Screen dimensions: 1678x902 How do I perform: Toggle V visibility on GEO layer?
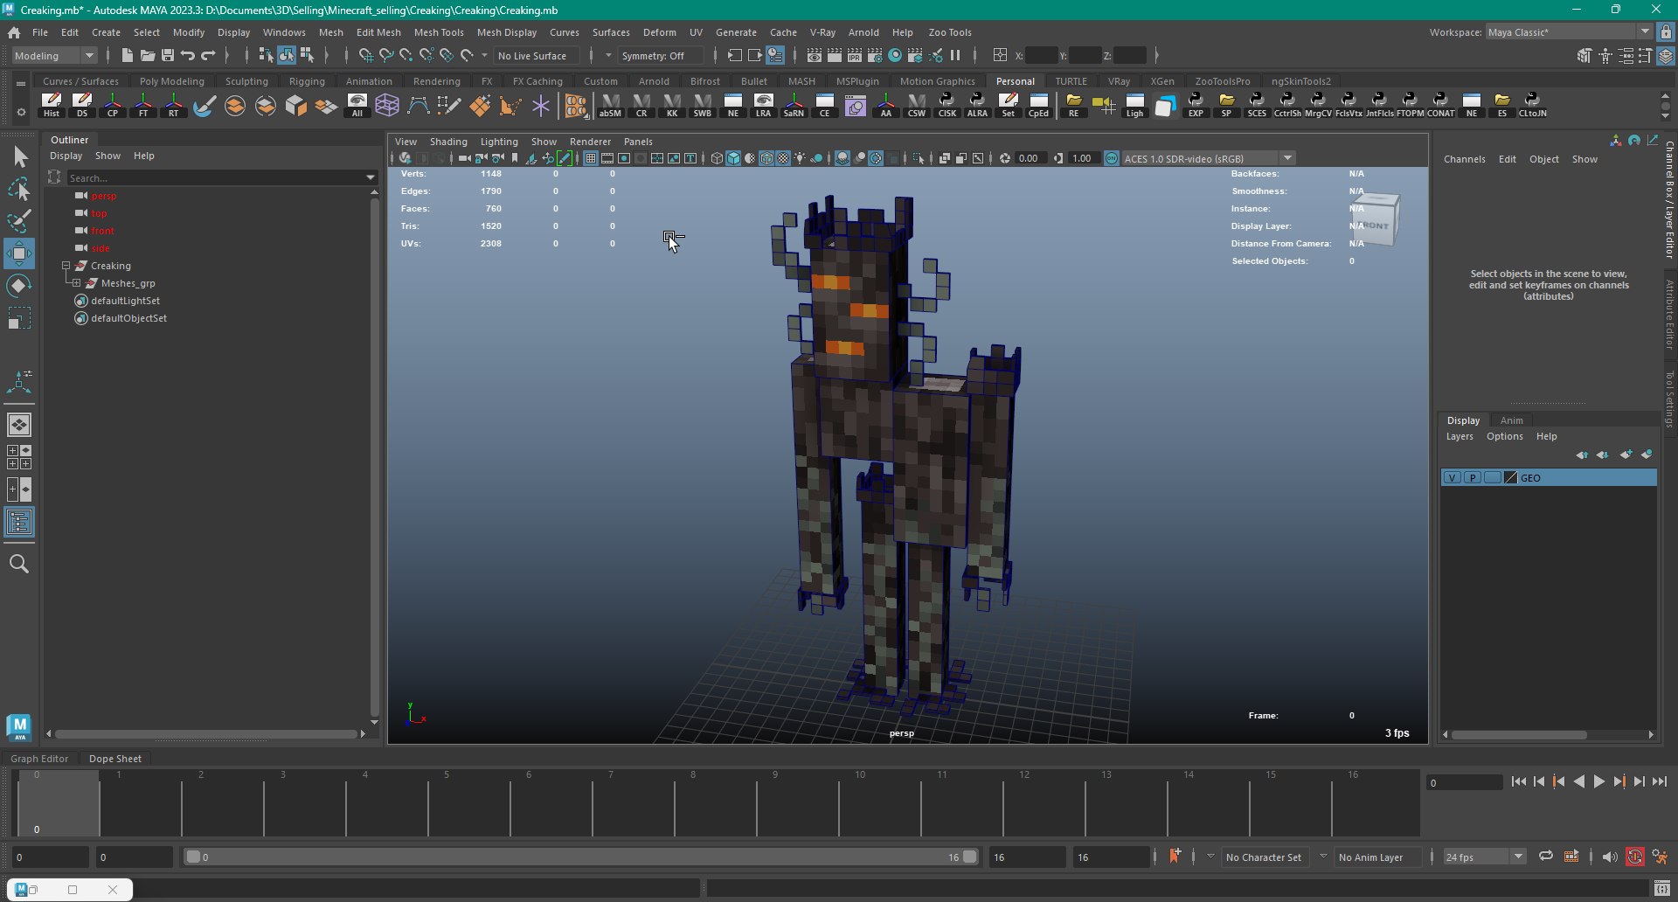pyautogui.click(x=1452, y=478)
